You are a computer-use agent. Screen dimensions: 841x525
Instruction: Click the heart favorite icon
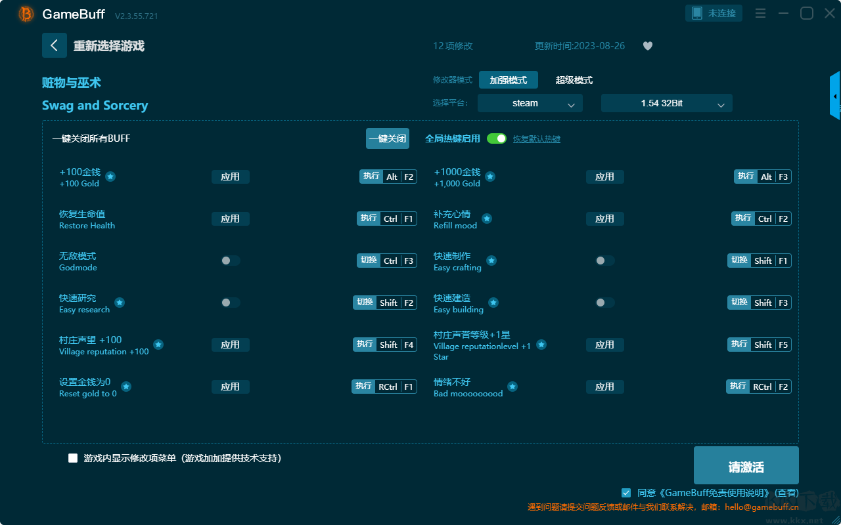648,46
